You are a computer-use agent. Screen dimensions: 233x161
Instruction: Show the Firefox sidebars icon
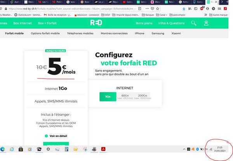tap(196, 9)
